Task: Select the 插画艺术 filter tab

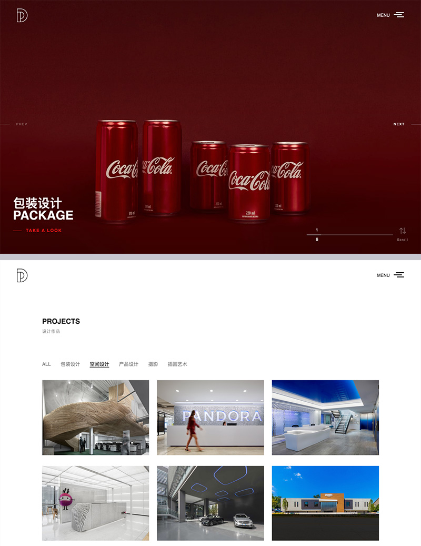Action: coord(177,364)
